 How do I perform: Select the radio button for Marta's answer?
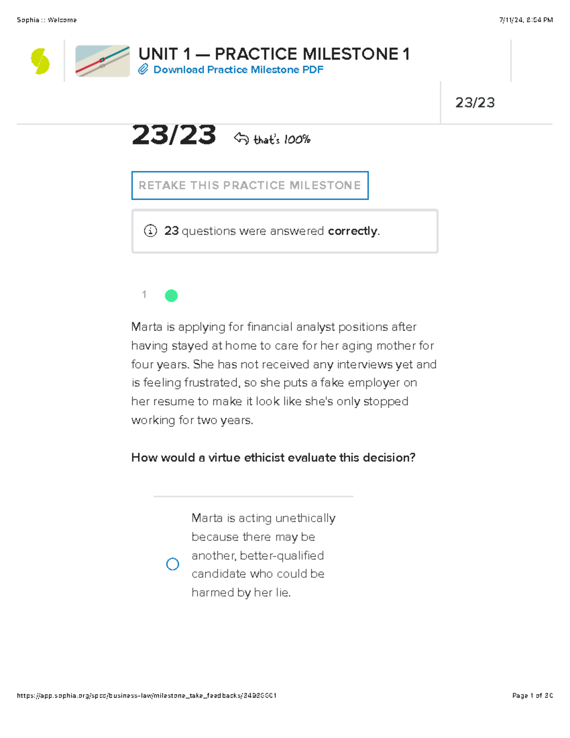click(x=172, y=564)
